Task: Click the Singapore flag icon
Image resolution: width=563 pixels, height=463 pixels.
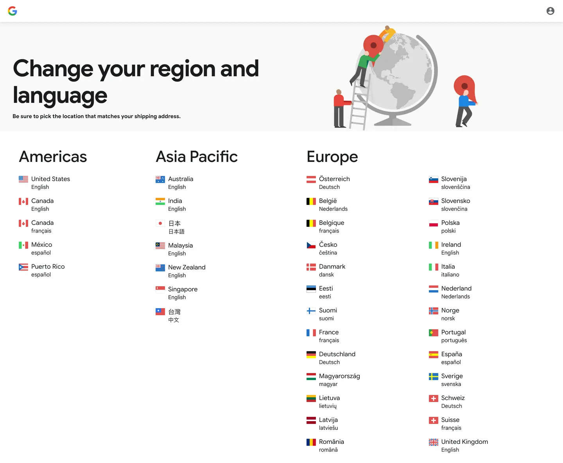Action: coord(160,289)
